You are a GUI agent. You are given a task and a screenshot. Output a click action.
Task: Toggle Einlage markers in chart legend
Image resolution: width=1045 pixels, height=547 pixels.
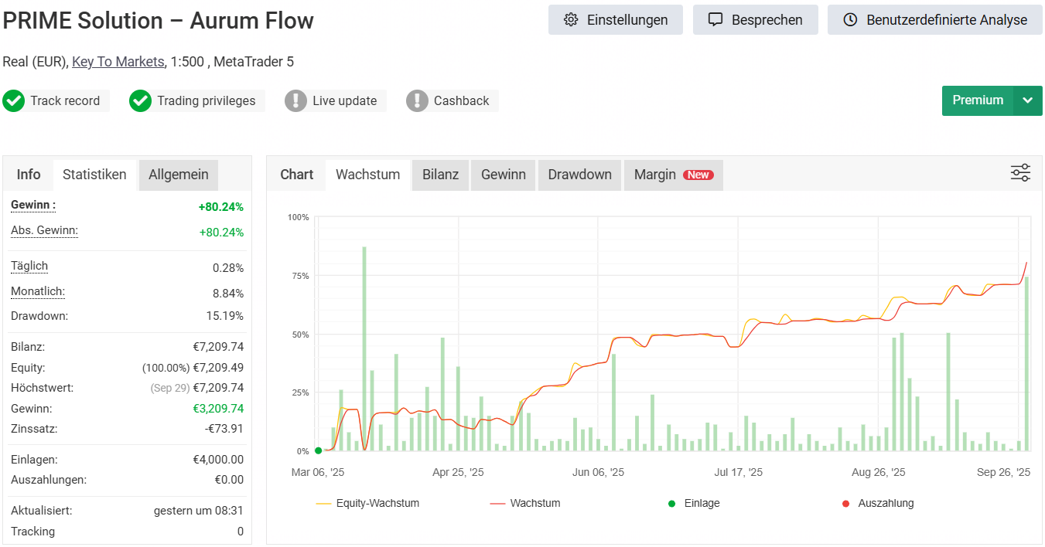[x=694, y=504]
